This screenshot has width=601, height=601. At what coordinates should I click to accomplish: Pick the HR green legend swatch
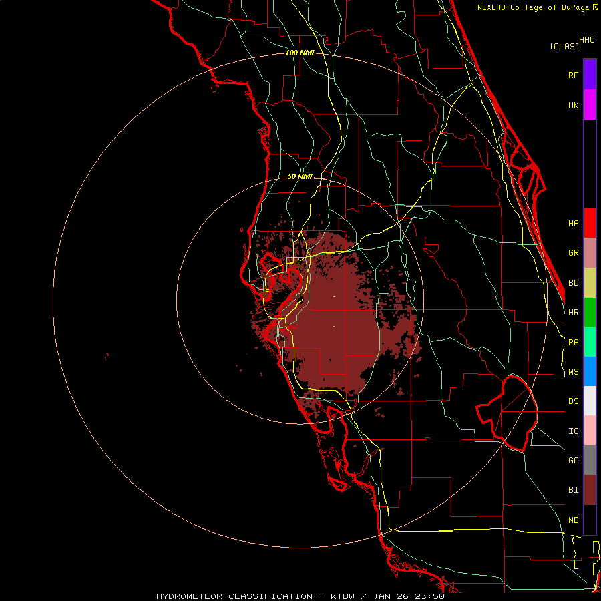pos(590,313)
